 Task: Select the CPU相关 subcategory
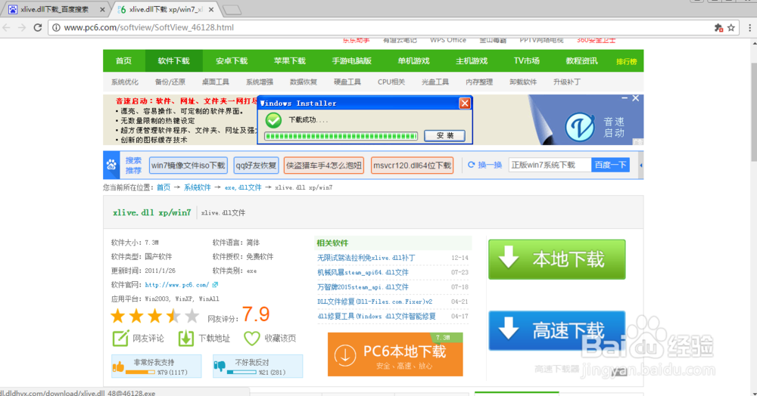[391, 82]
